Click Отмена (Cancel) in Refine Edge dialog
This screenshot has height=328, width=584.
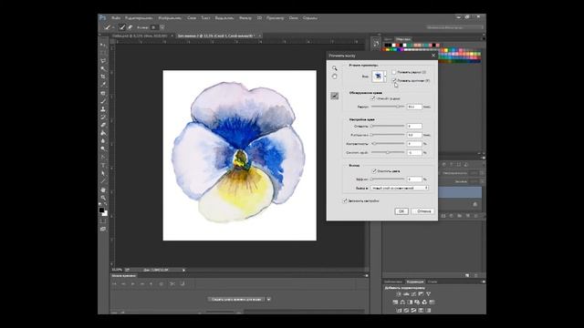point(423,211)
